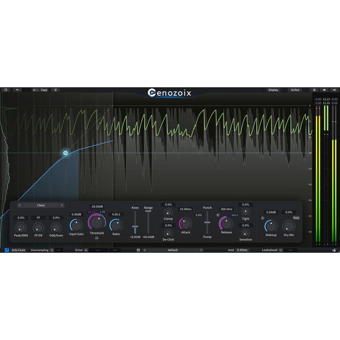Open the Display menu

tap(273, 90)
